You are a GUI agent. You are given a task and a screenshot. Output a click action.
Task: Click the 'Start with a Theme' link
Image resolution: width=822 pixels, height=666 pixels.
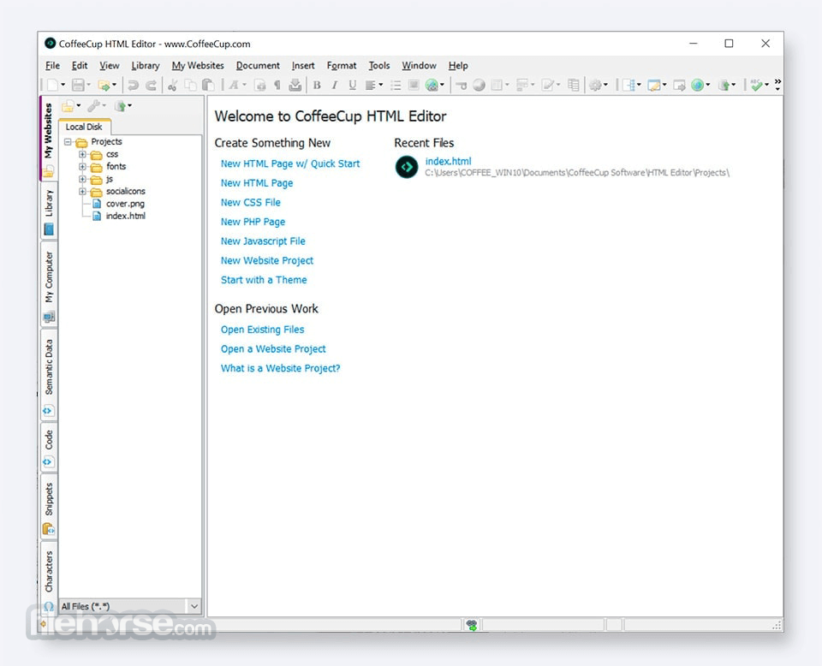coord(264,280)
